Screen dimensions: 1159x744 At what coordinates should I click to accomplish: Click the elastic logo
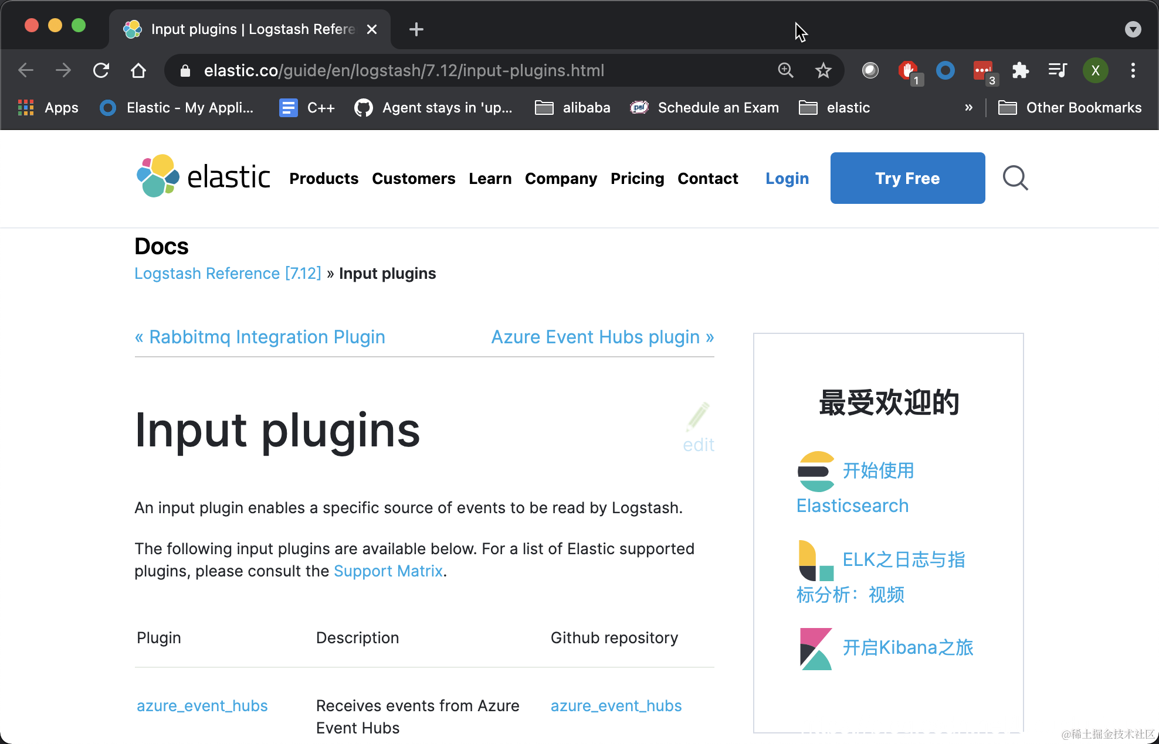203,176
